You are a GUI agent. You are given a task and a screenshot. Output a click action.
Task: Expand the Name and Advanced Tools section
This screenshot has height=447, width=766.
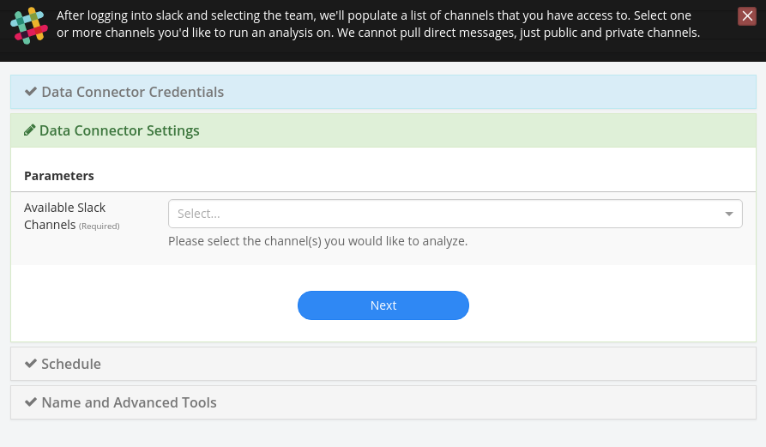click(383, 402)
